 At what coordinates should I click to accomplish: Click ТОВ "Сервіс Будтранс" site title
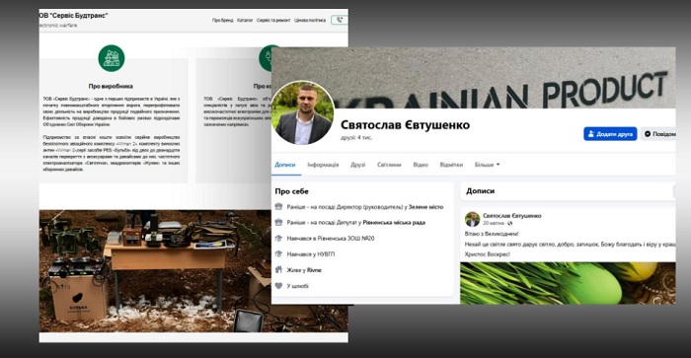point(73,16)
